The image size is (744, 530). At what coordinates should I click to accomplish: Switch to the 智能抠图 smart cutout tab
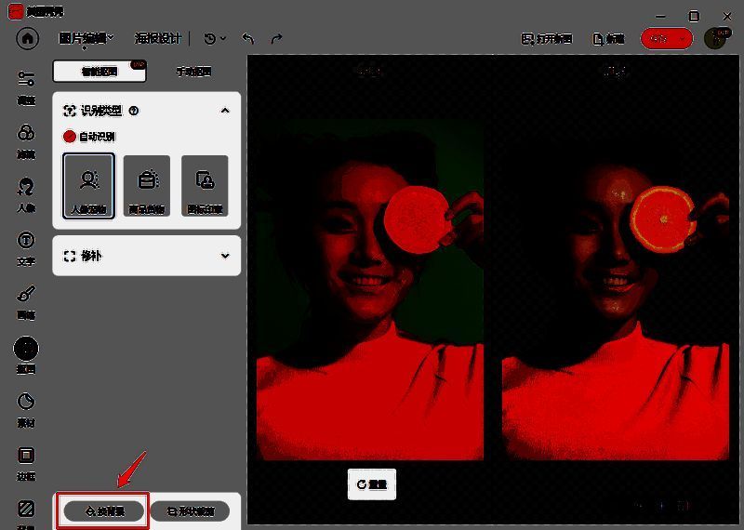(x=100, y=72)
